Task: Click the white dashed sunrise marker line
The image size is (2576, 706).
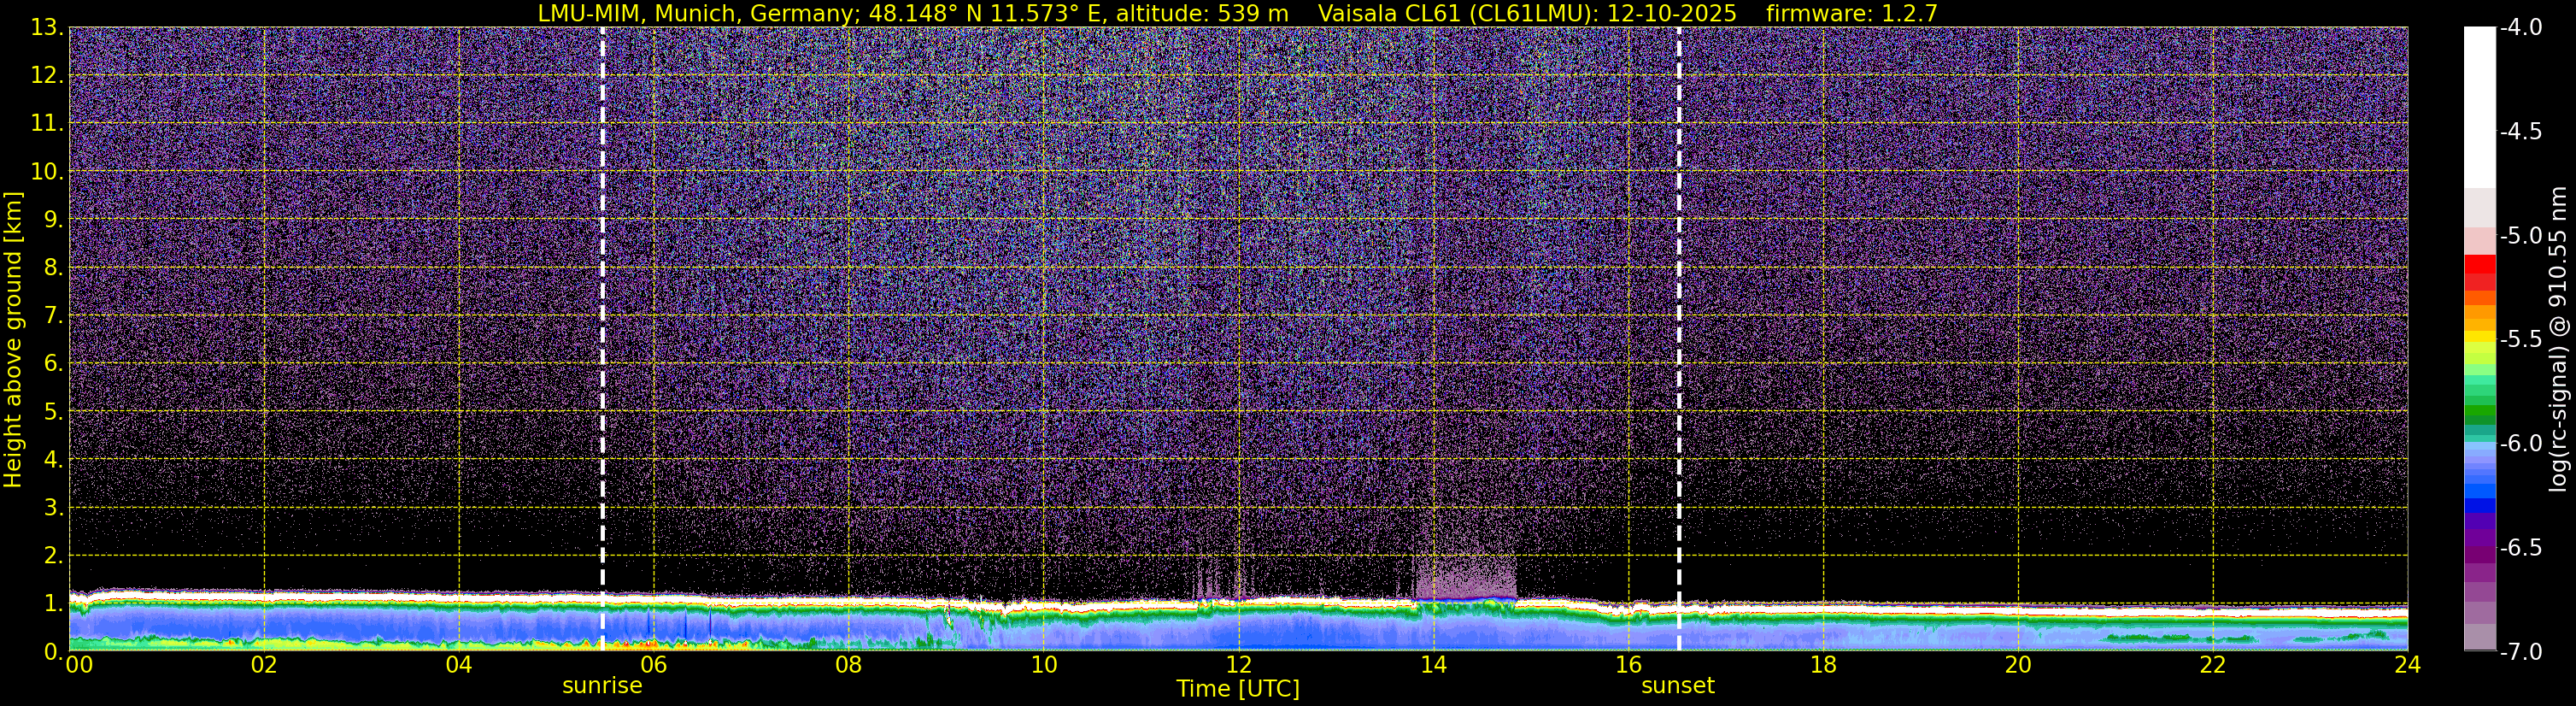Action: 602,339
